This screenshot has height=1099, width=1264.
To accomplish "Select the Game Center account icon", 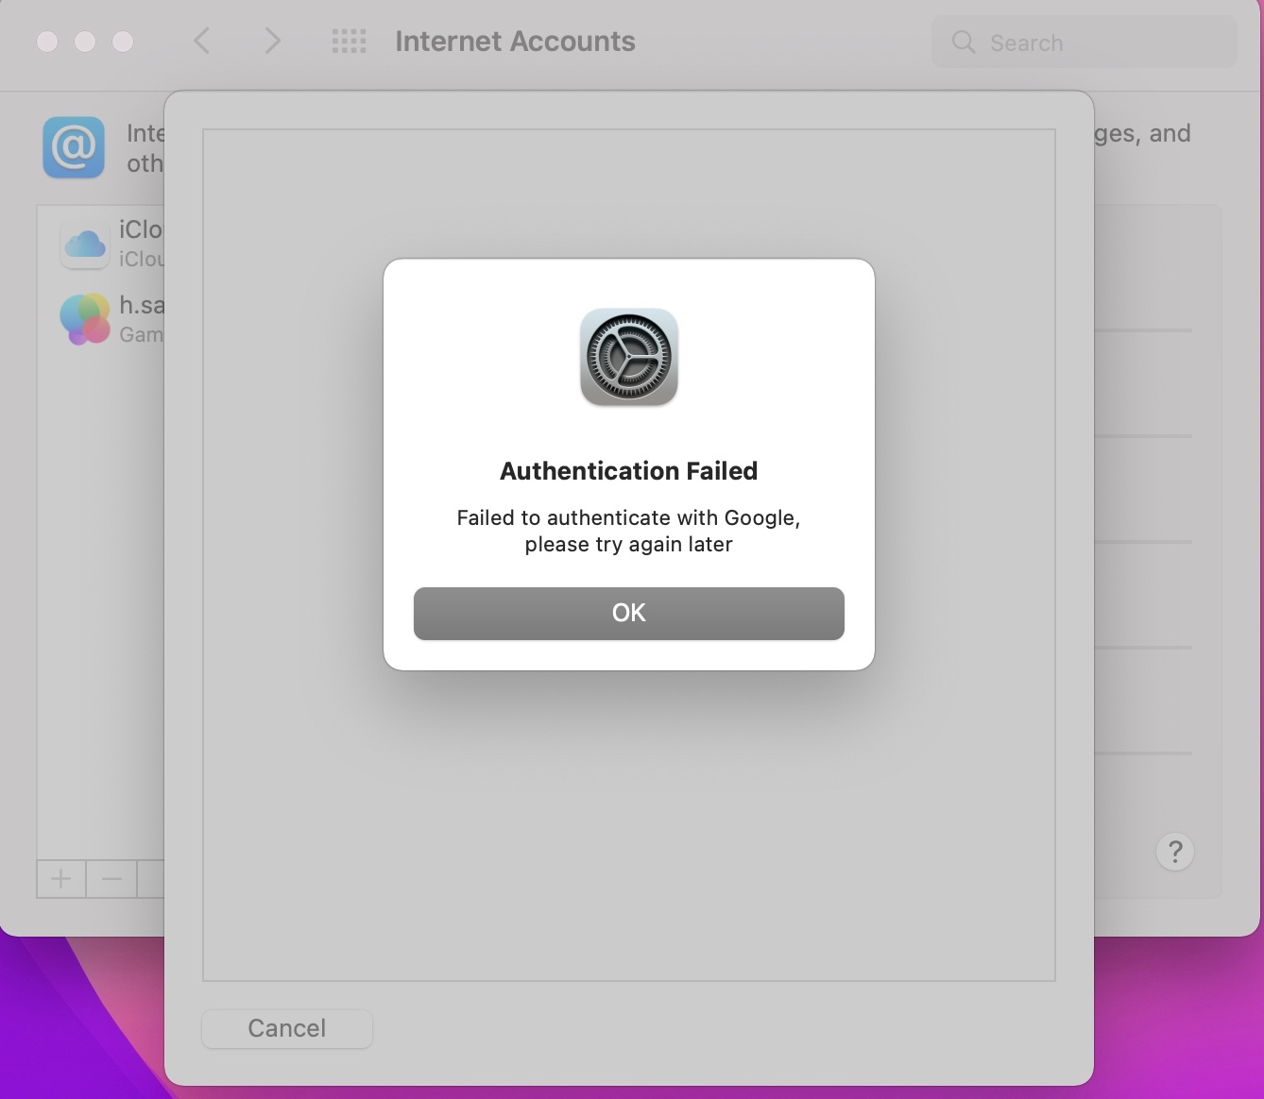I will pyautogui.click(x=85, y=319).
